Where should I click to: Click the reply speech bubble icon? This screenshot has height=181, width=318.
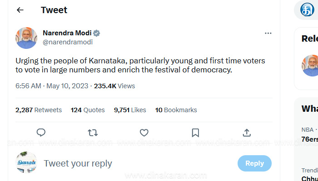41,133
